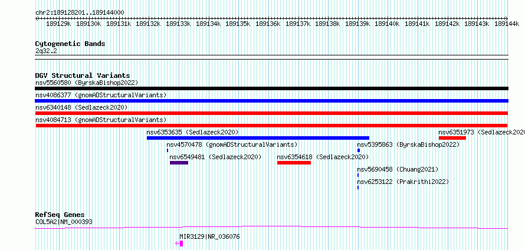Open the nsv6549481 (Sedlazeck2020) label
Screen dimensions: 525x250
point(215,157)
